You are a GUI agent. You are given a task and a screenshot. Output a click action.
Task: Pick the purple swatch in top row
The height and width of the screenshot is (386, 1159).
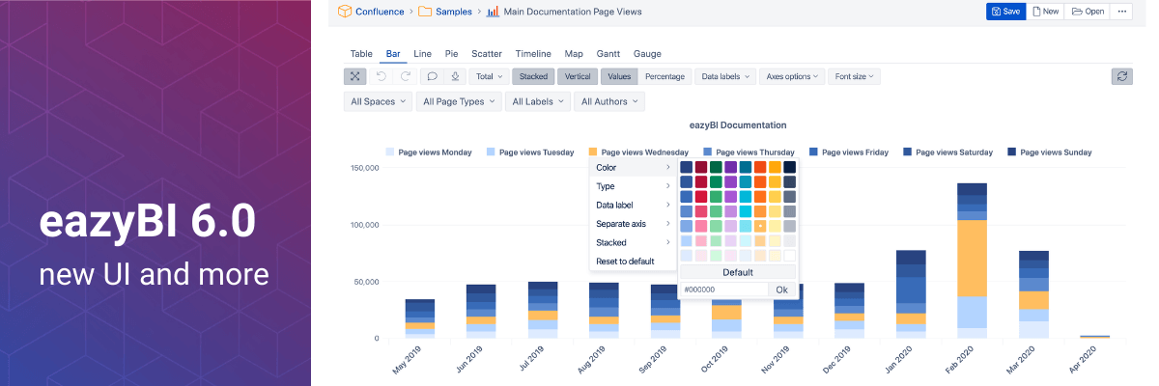click(x=730, y=167)
